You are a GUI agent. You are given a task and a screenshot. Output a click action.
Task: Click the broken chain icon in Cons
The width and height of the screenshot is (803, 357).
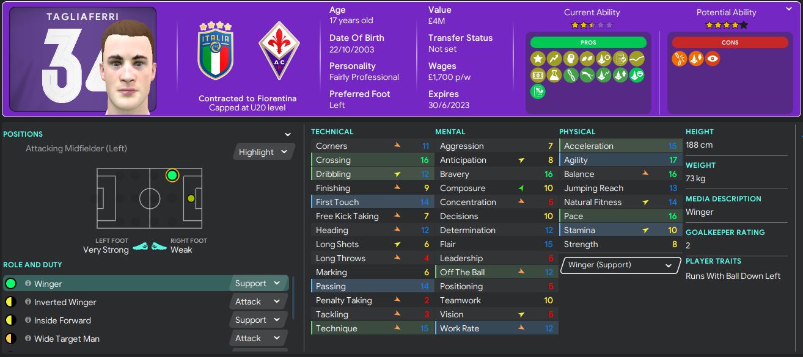[680, 59]
